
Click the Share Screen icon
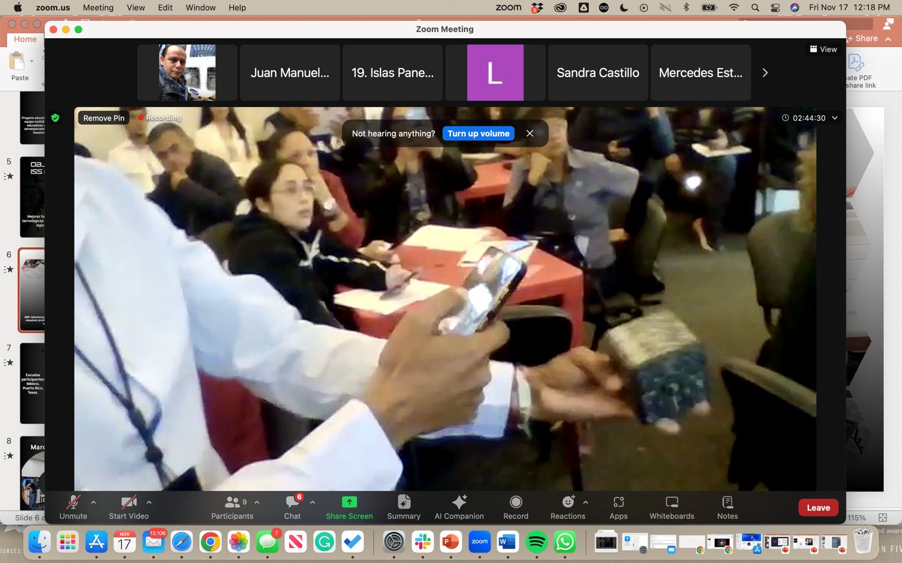click(349, 502)
